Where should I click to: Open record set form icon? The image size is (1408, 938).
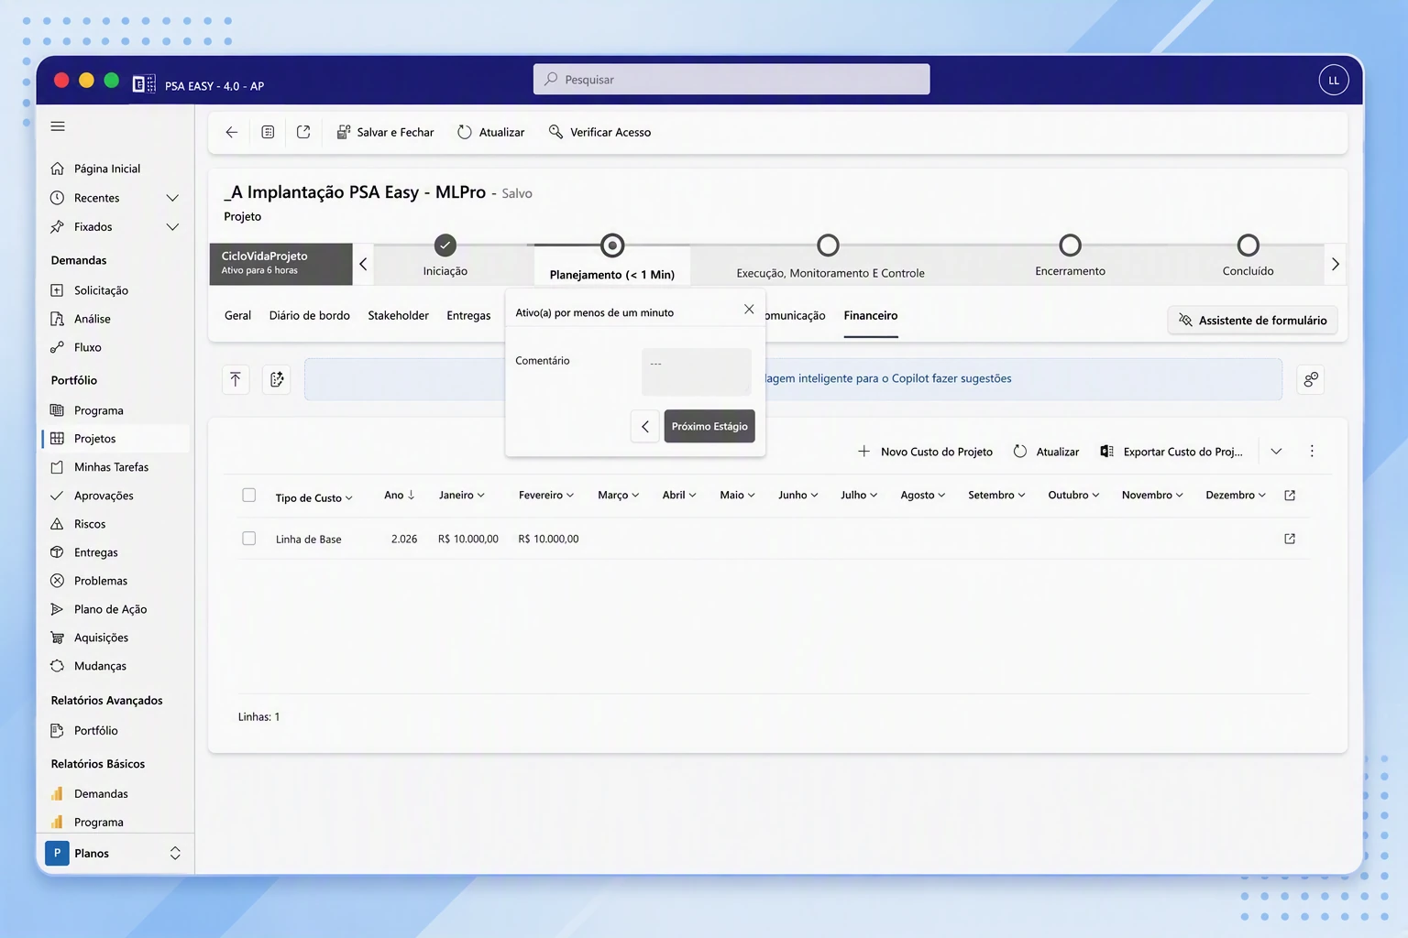coord(268,132)
